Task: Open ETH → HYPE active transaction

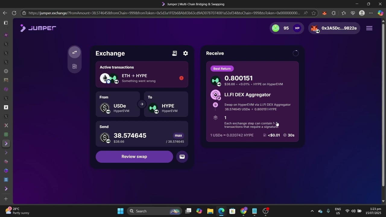Action: pos(142,78)
